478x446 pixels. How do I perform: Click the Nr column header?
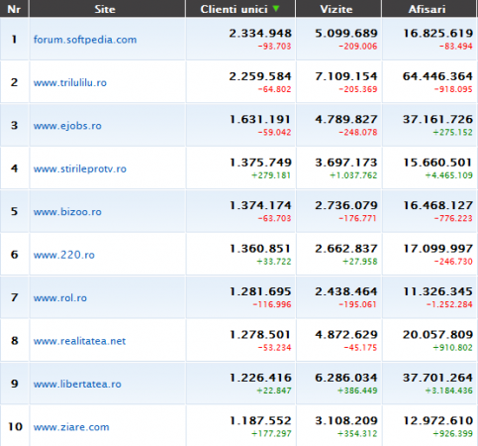pos(14,9)
